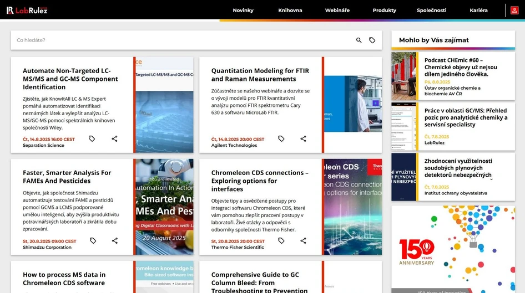Click the tag filter icon in search bar

(372, 40)
